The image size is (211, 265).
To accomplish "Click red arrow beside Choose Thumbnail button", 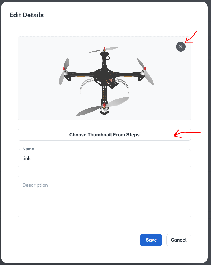I will (x=187, y=134).
